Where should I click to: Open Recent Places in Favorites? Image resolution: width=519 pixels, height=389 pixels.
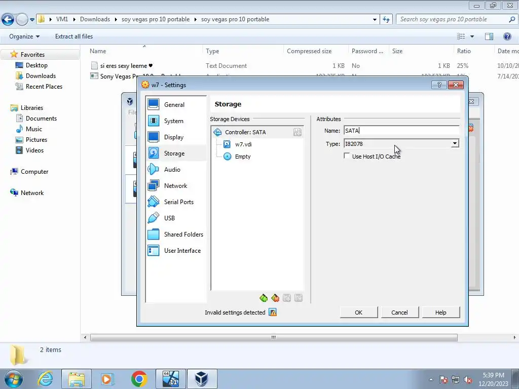(44, 86)
